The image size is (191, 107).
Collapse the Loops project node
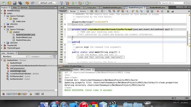1,13
